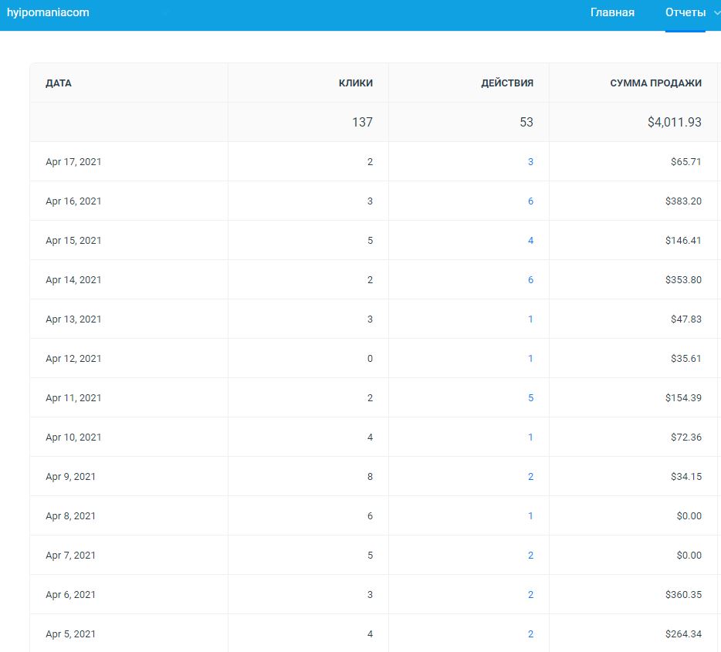Expand the chevron next to Отчеты
This screenshot has width=721, height=652.
click(x=717, y=13)
